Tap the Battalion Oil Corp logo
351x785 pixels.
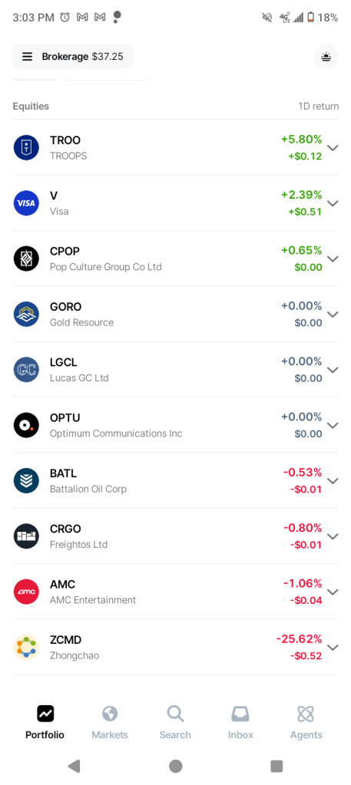tap(26, 481)
